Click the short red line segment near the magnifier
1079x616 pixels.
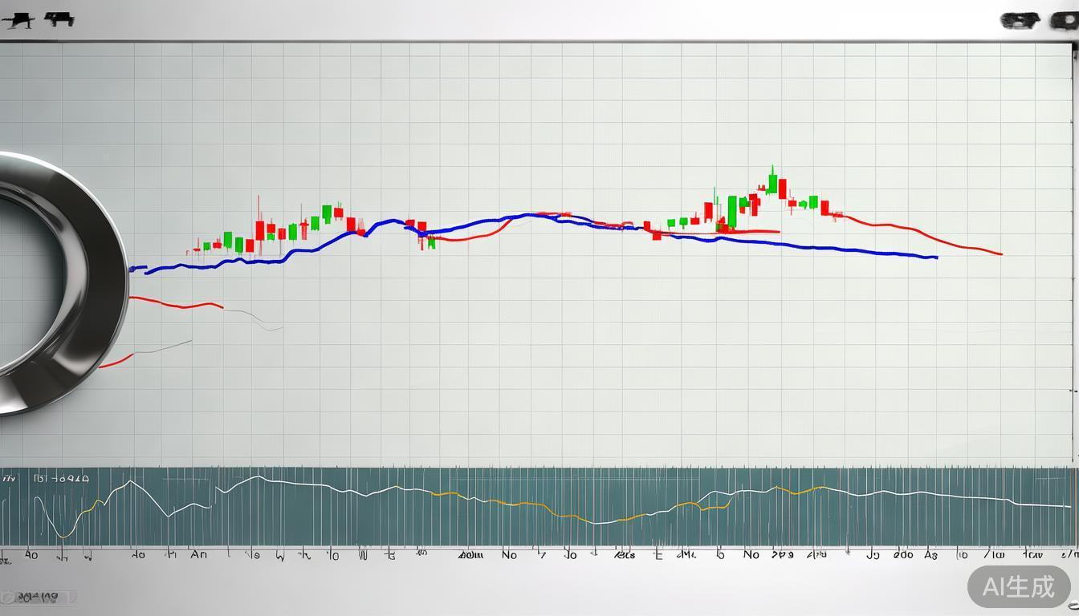[177, 305]
